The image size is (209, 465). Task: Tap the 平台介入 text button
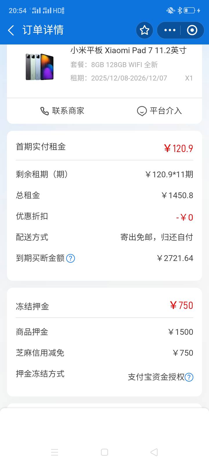[166, 111]
